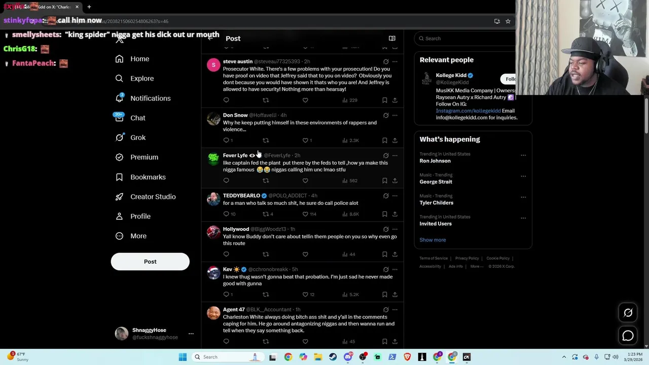The width and height of the screenshot is (649, 365).
Task: Open more options on Kev's post
Action: (x=395, y=269)
